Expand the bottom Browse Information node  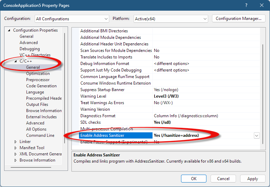point(15,160)
